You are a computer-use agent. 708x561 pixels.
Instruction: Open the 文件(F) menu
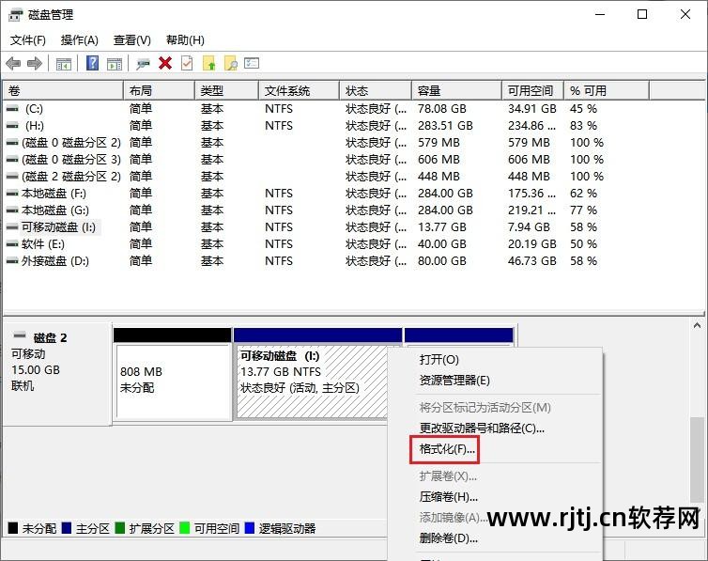click(27, 40)
